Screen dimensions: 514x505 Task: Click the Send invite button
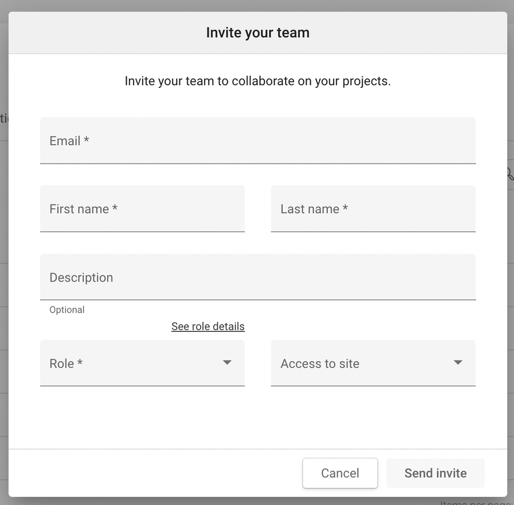435,473
